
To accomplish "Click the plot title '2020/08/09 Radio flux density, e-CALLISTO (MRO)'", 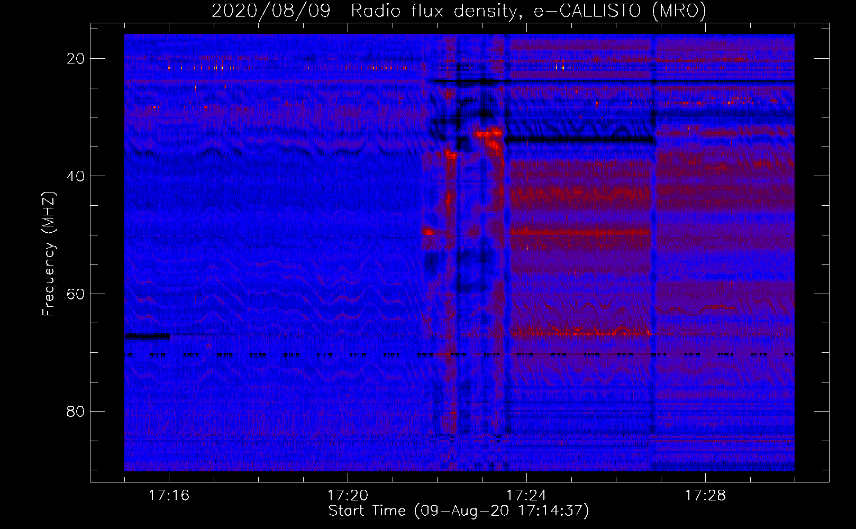I will (459, 11).
